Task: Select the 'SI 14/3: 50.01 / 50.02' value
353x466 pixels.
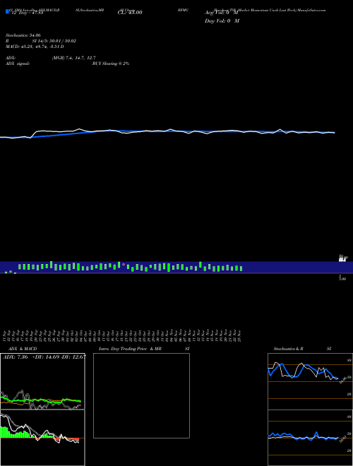Action: (54, 41)
